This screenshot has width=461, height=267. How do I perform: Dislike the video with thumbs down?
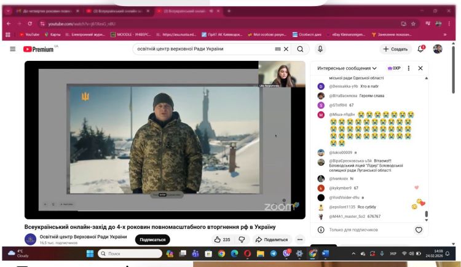242,239
